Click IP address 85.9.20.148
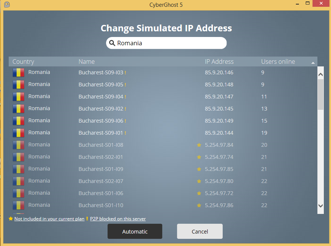Viewport: 331px width, 246px height. point(219,85)
